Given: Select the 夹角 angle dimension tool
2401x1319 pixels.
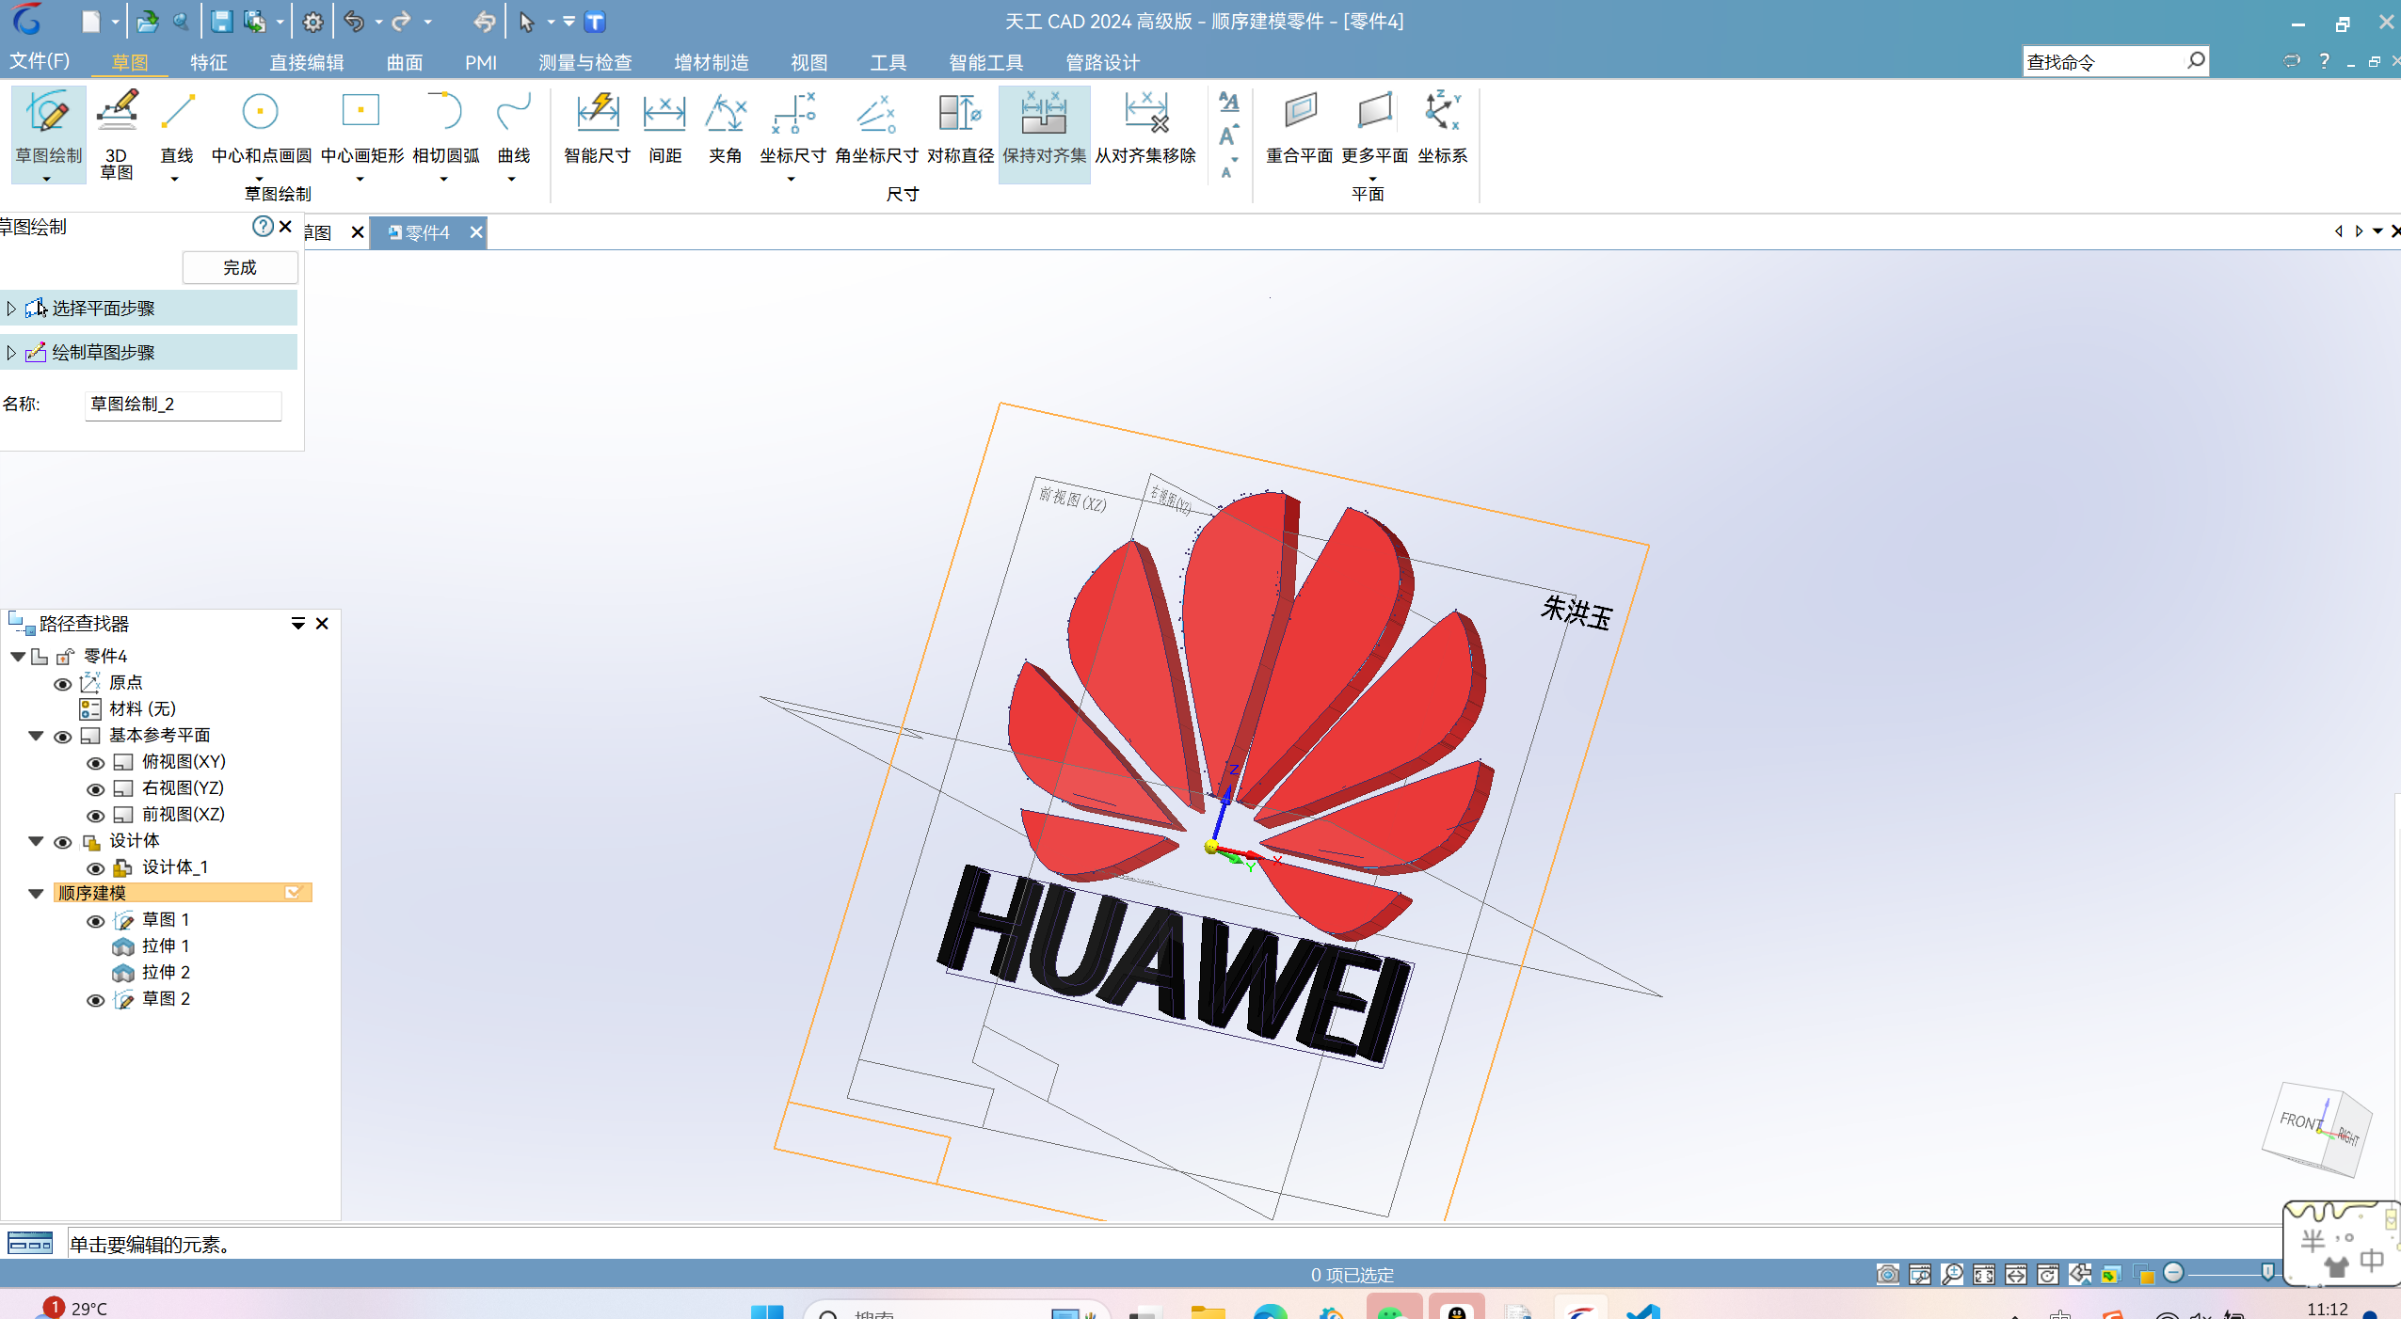Looking at the screenshot, I should 725,129.
